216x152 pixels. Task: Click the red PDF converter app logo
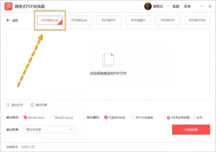click(x=8, y=6)
